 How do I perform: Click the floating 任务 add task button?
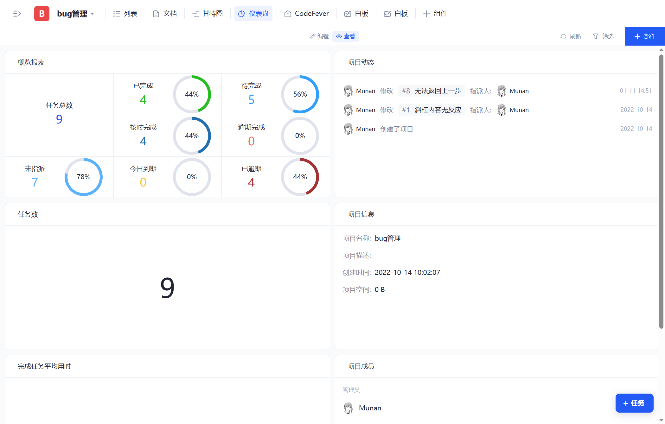(x=634, y=403)
